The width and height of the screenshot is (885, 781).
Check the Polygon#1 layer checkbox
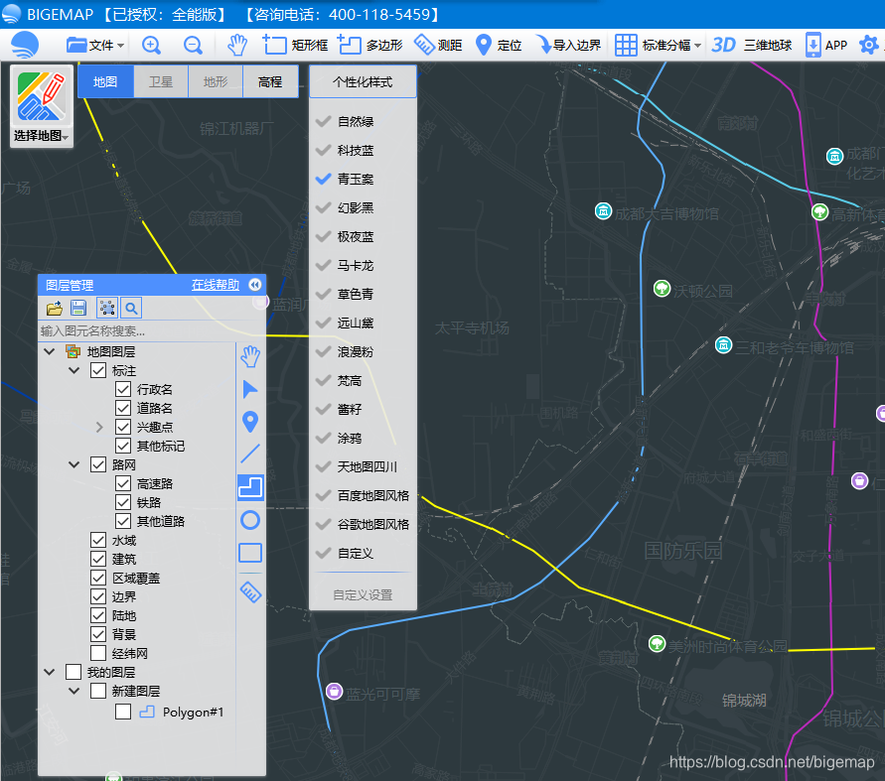pos(123,712)
